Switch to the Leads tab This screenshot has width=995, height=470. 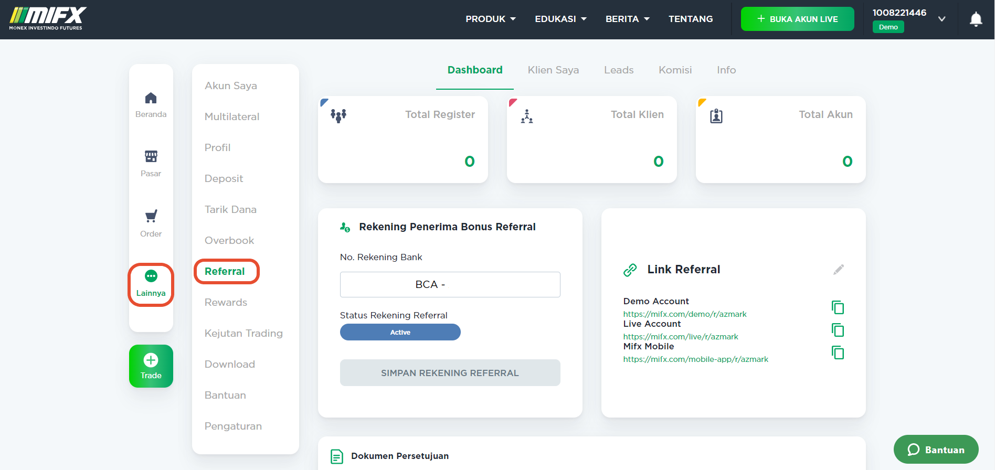coord(619,70)
